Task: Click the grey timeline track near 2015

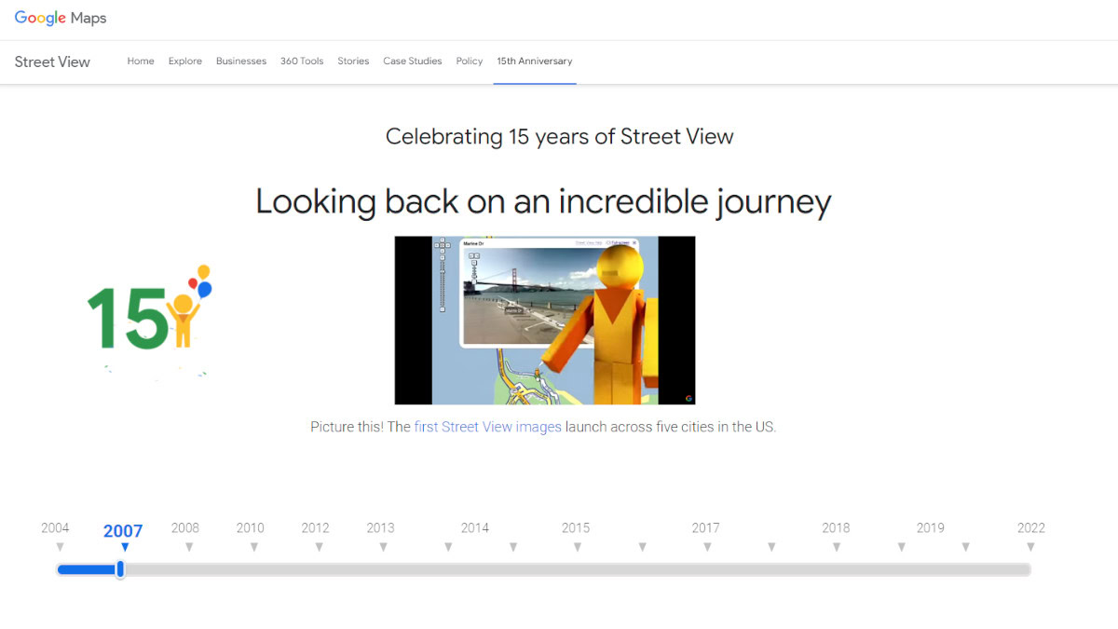Action: pyautogui.click(x=577, y=569)
